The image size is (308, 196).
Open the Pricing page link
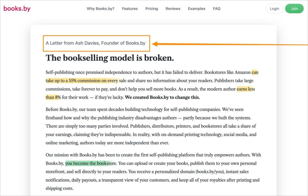pos(152,9)
